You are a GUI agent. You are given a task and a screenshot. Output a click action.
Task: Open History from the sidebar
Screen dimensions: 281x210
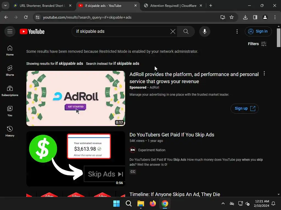click(x=10, y=132)
